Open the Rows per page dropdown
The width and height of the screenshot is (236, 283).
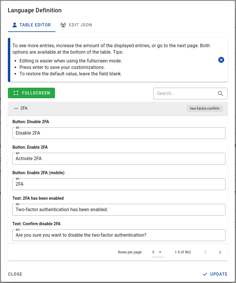[x=158, y=252]
